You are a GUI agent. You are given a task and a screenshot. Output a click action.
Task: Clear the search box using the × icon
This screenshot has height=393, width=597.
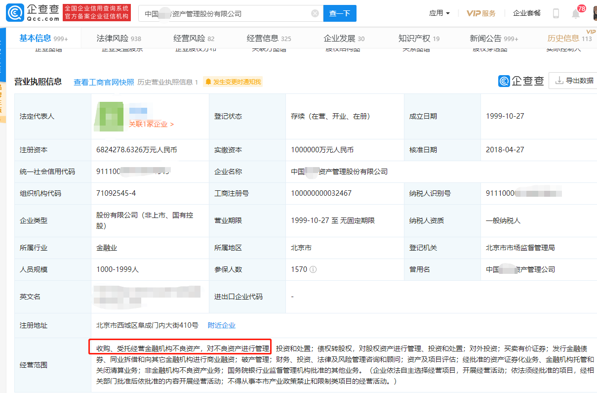click(315, 13)
